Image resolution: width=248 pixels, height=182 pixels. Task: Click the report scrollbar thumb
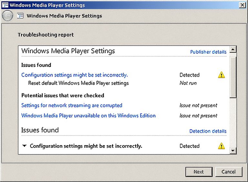(x=233, y=77)
